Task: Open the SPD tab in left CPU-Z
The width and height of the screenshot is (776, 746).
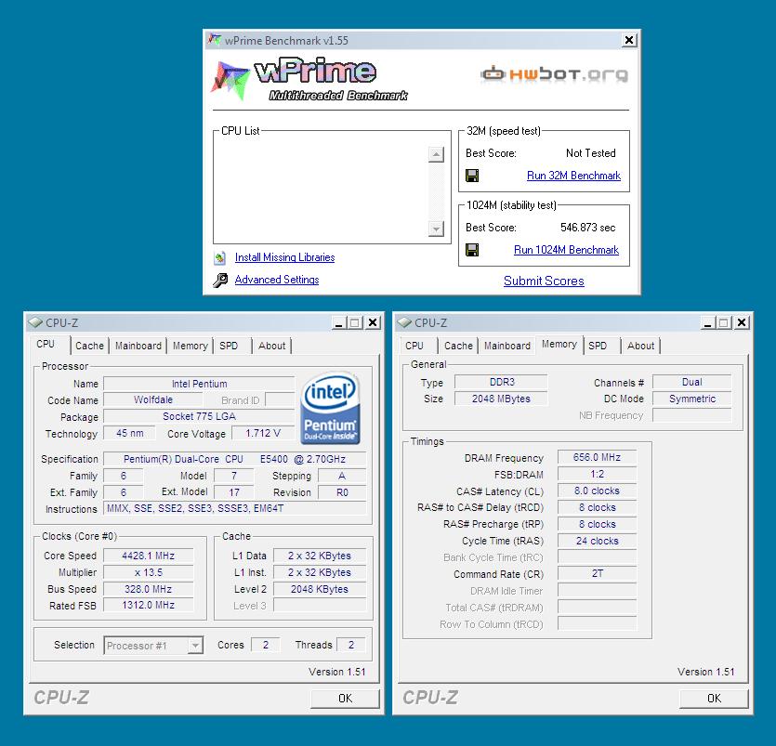Action: click(229, 346)
